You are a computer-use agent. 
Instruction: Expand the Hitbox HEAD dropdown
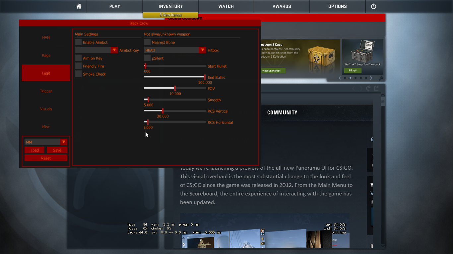click(202, 50)
